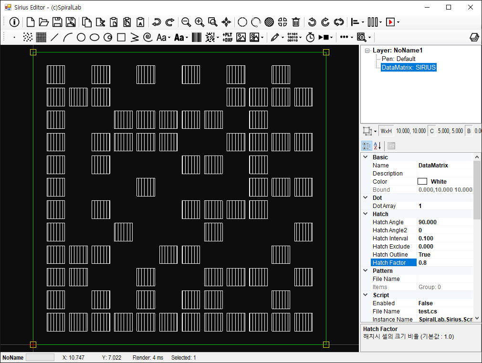The image size is (482, 363).
Task: Open the layers stack icon
Action: tap(474, 38)
